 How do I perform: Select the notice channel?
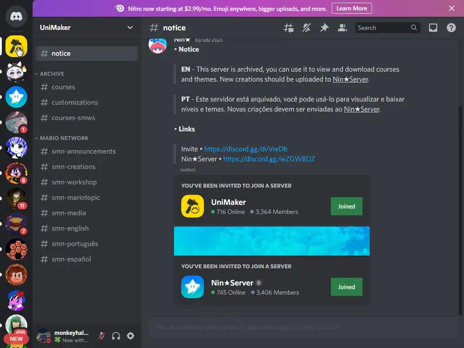click(x=87, y=53)
